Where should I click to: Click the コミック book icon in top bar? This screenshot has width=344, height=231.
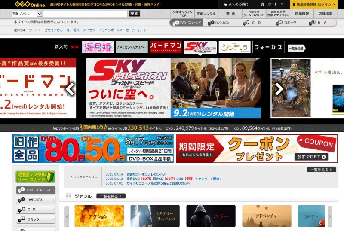click(x=279, y=23)
